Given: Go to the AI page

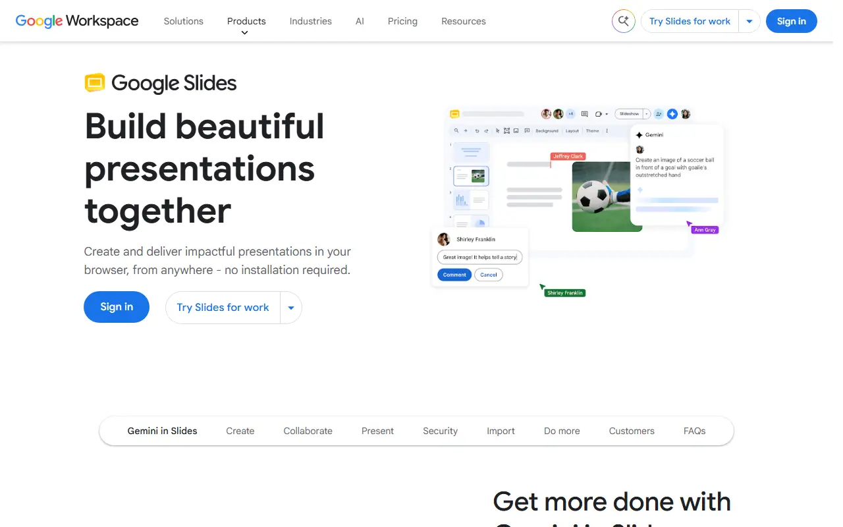Looking at the screenshot, I should 360,21.
